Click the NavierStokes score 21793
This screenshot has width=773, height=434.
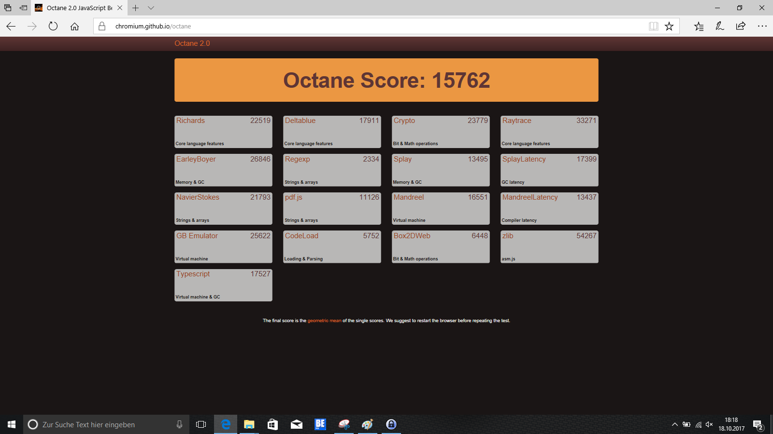click(x=260, y=197)
